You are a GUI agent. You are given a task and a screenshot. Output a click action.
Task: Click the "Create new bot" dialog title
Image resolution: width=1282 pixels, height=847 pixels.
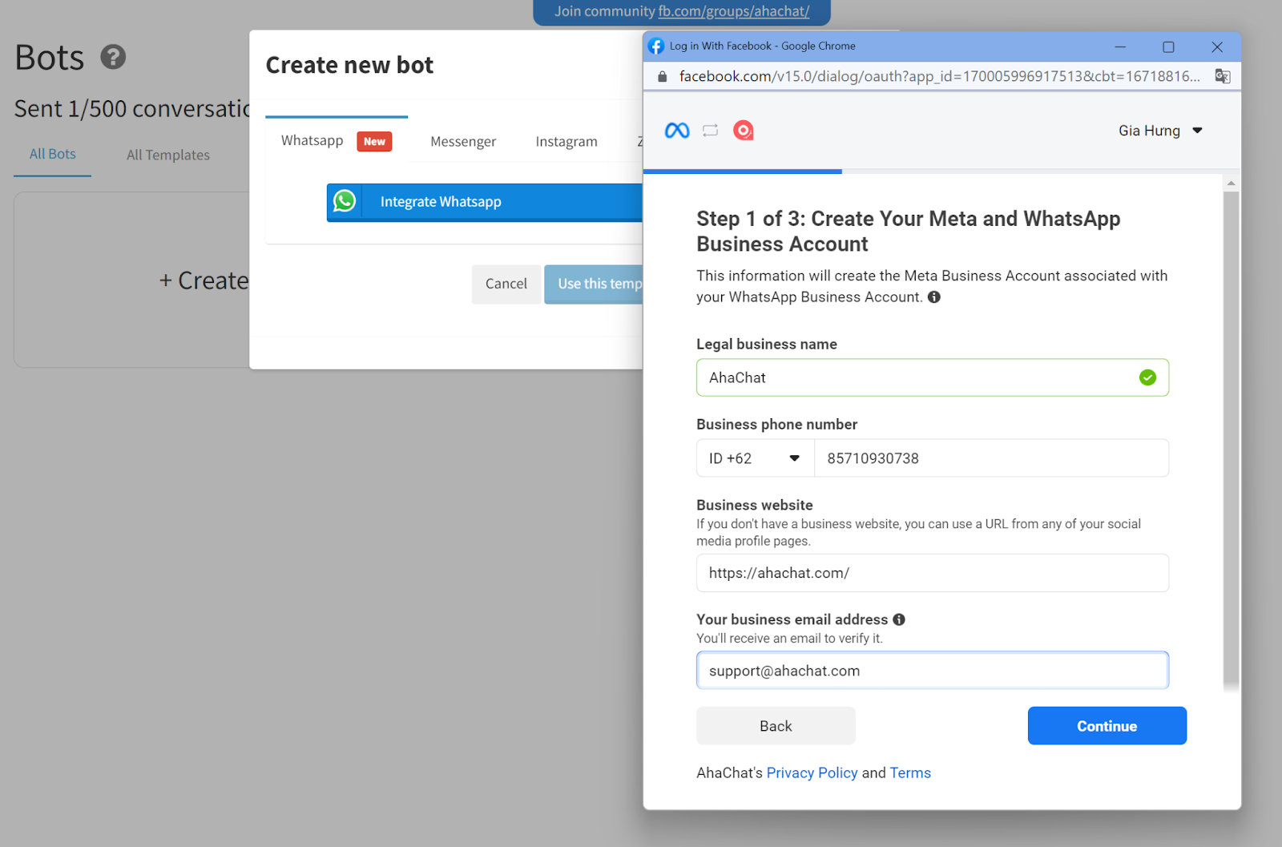349,65
